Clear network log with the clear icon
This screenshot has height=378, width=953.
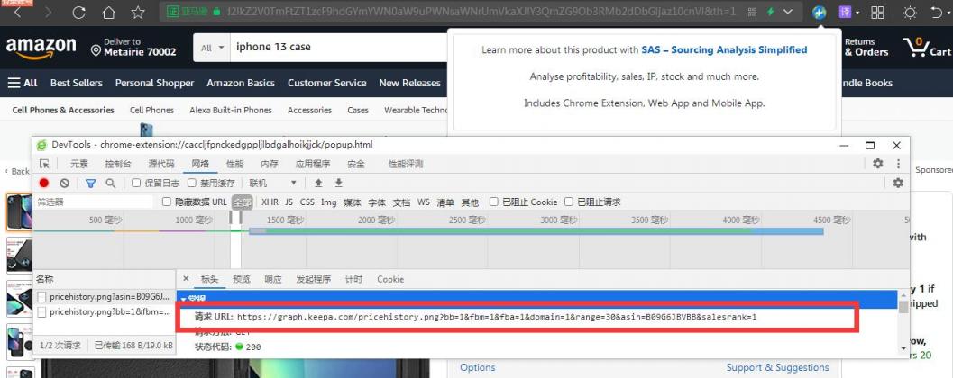click(64, 184)
